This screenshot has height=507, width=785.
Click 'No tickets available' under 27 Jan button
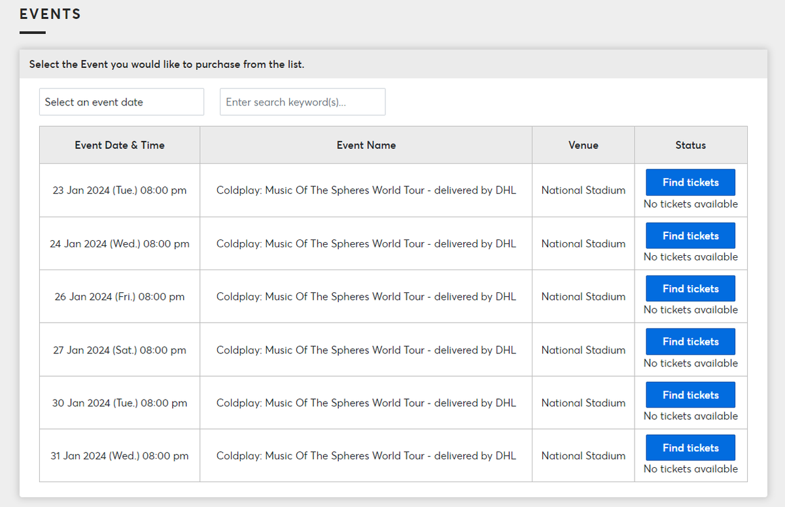coord(691,363)
